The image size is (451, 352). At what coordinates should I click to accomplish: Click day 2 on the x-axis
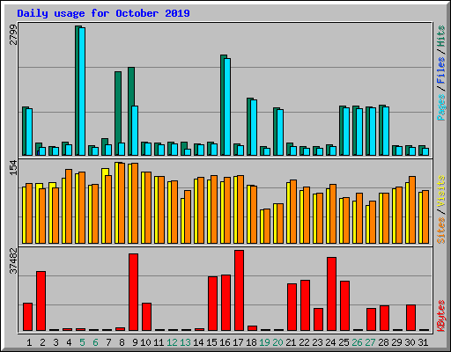(42, 342)
